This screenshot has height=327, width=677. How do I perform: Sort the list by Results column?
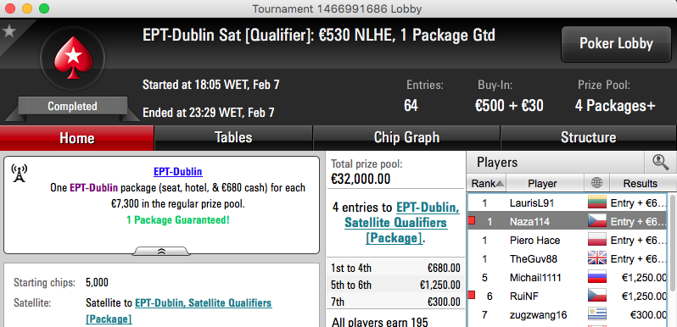click(x=640, y=183)
